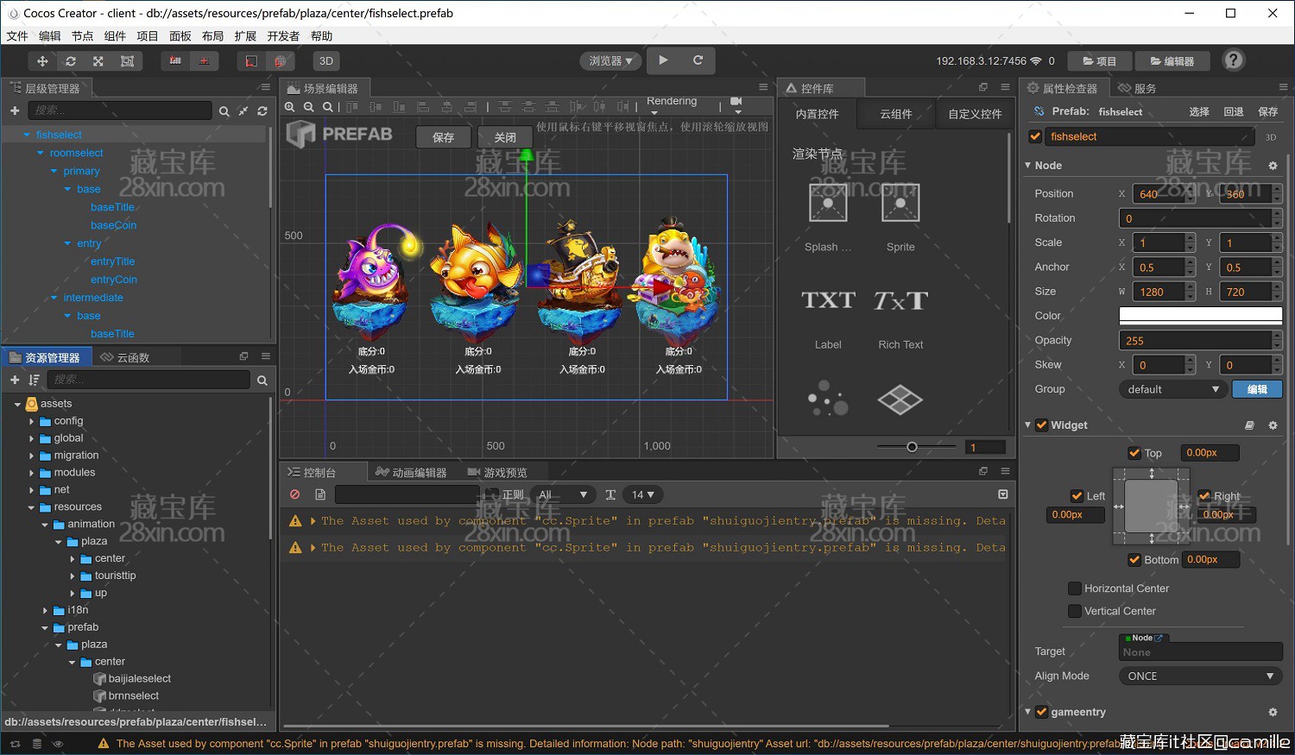Select the scale transform tool
Viewport: 1295px width, 755px height.
[x=98, y=61]
